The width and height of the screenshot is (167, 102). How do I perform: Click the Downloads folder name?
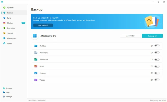44,59
